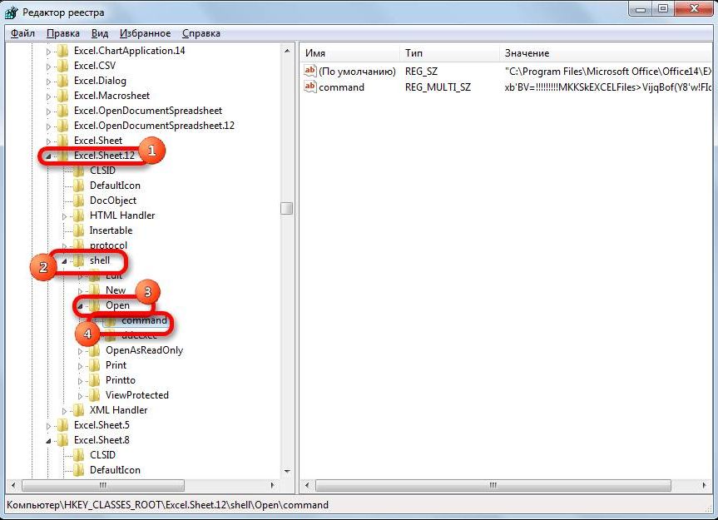Expand the Print key
Viewport: 718px width, 520px height.
point(81,366)
